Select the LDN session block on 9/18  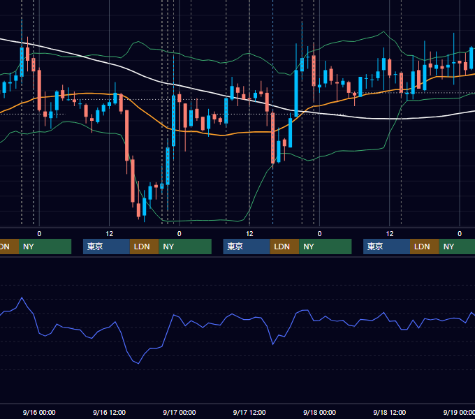425,247
